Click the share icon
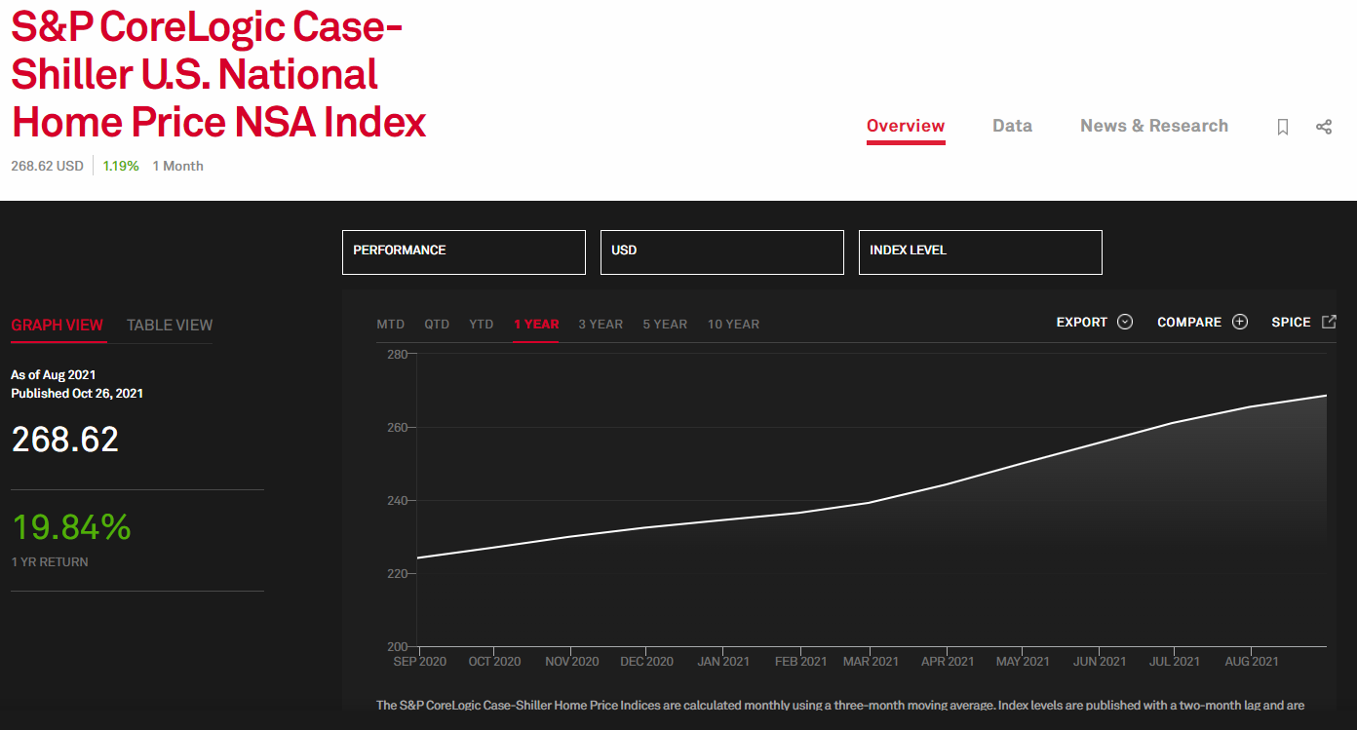This screenshot has width=1357, height=730. point(1324,127)
